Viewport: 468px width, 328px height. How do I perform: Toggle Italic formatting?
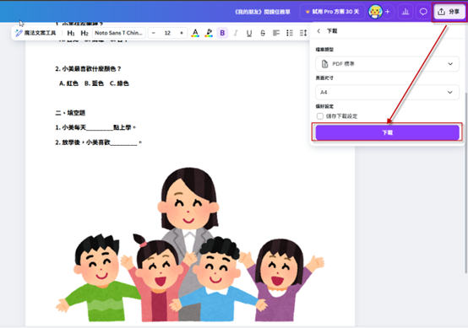(236, 33)
